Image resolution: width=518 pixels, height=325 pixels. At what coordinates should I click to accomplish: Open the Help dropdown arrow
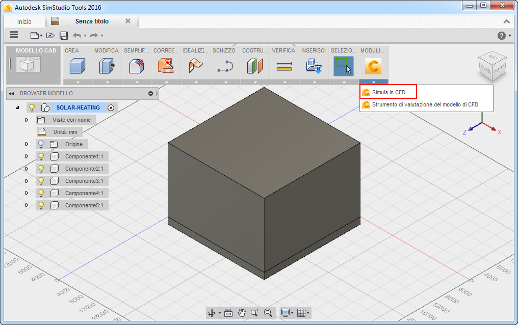point(510,36)
